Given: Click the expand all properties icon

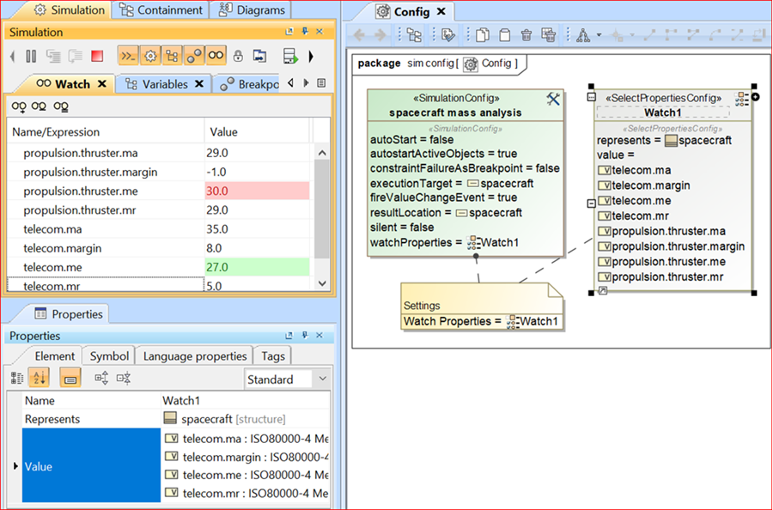Looking at the screenshot, I should coord(101,379).
